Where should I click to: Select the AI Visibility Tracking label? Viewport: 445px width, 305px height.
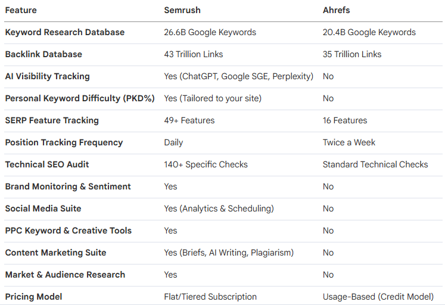47,76
